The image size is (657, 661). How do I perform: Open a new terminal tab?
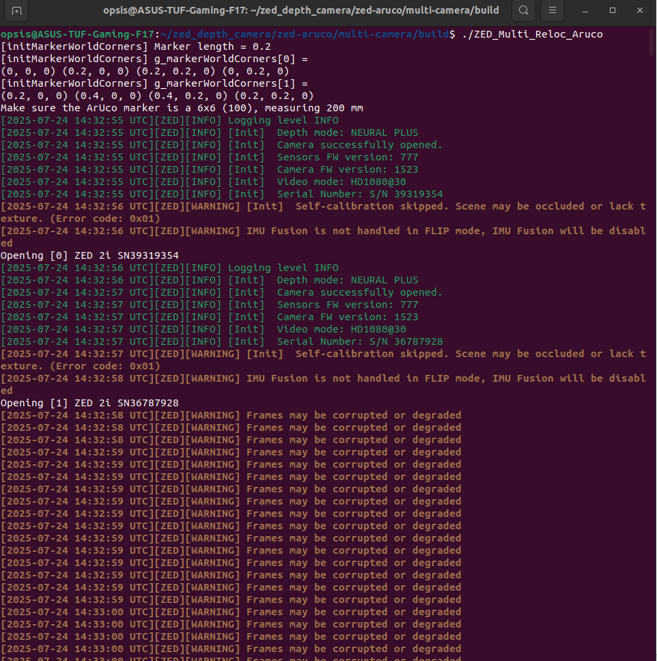17,11
